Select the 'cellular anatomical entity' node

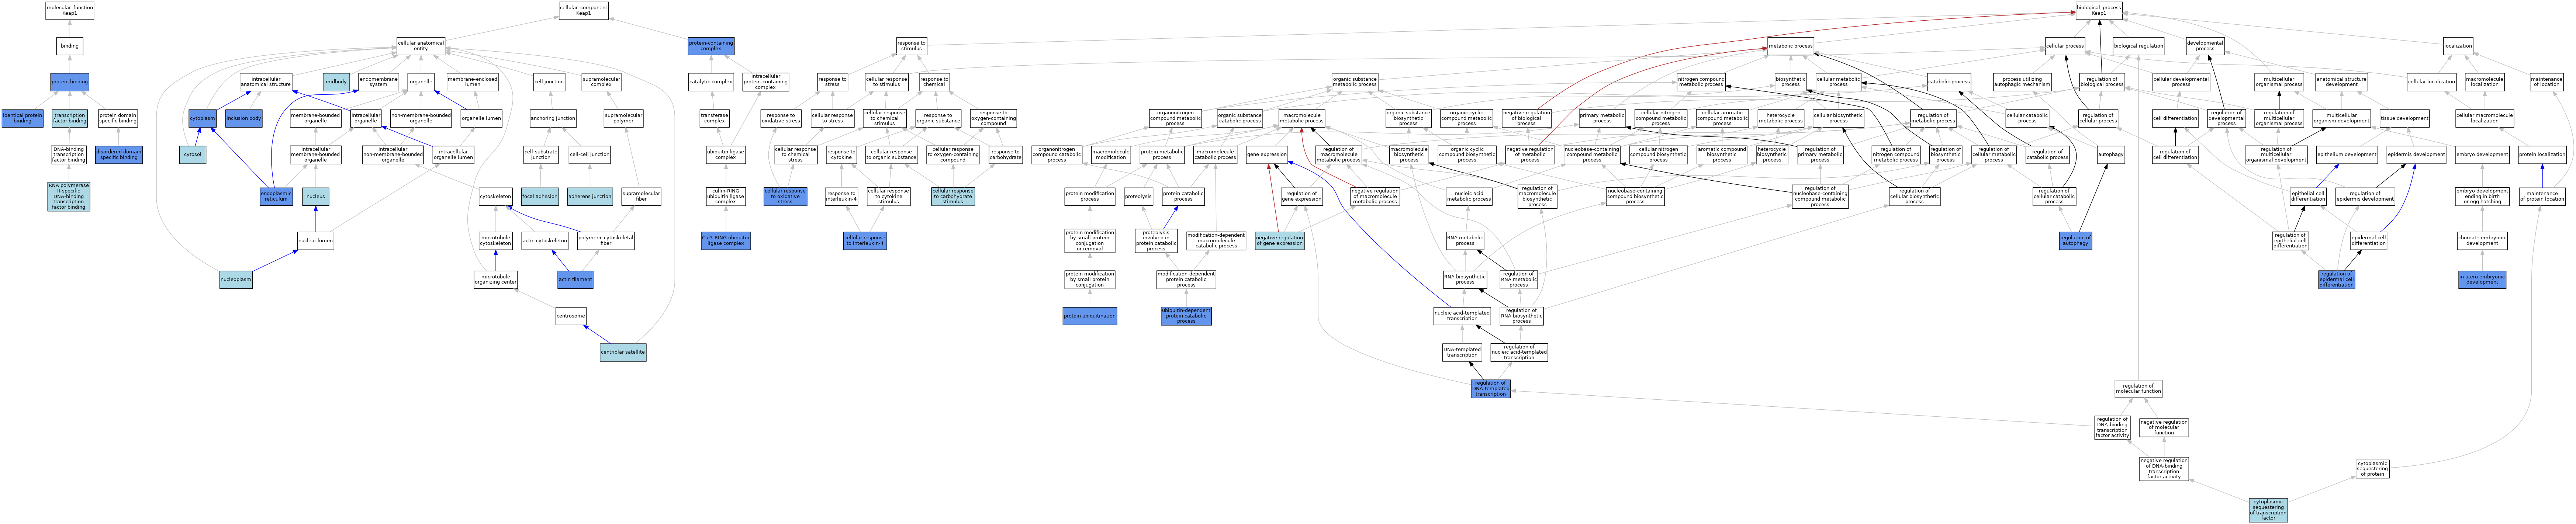[x=421, y=46]
